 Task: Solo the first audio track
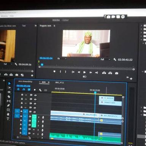point(39,117)
